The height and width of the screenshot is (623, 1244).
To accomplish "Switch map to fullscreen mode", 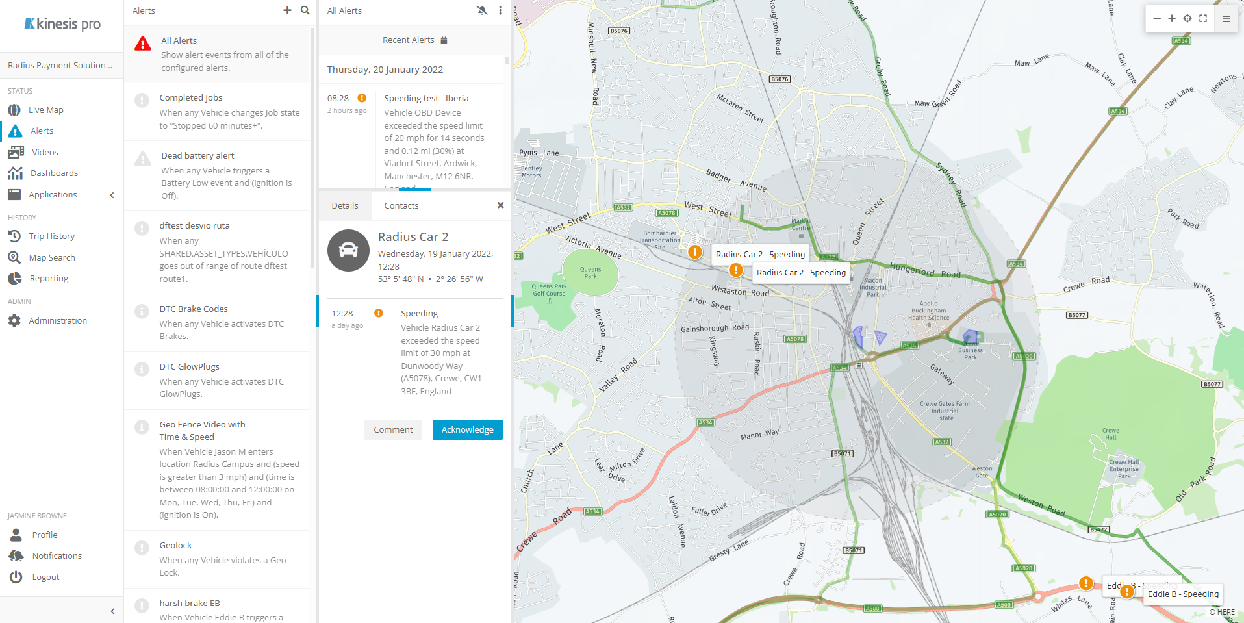I will coord(1203,18).
